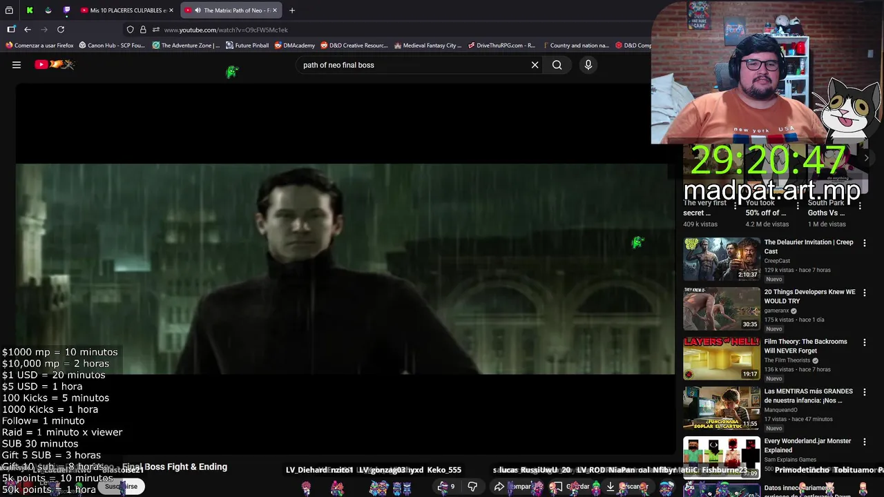
Task: Open the sidebar toggle icon
Action: pos(11,30)
